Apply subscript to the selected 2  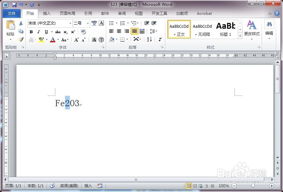pos(66,32)
